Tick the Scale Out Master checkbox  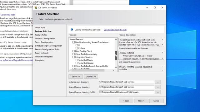(77, 60)
